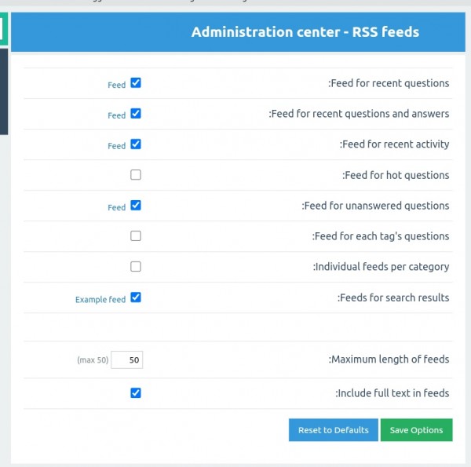The width and height of the screenshot is (471, 467).
Task: Click the Maximum length of feeds input
Action: (126, 360)
